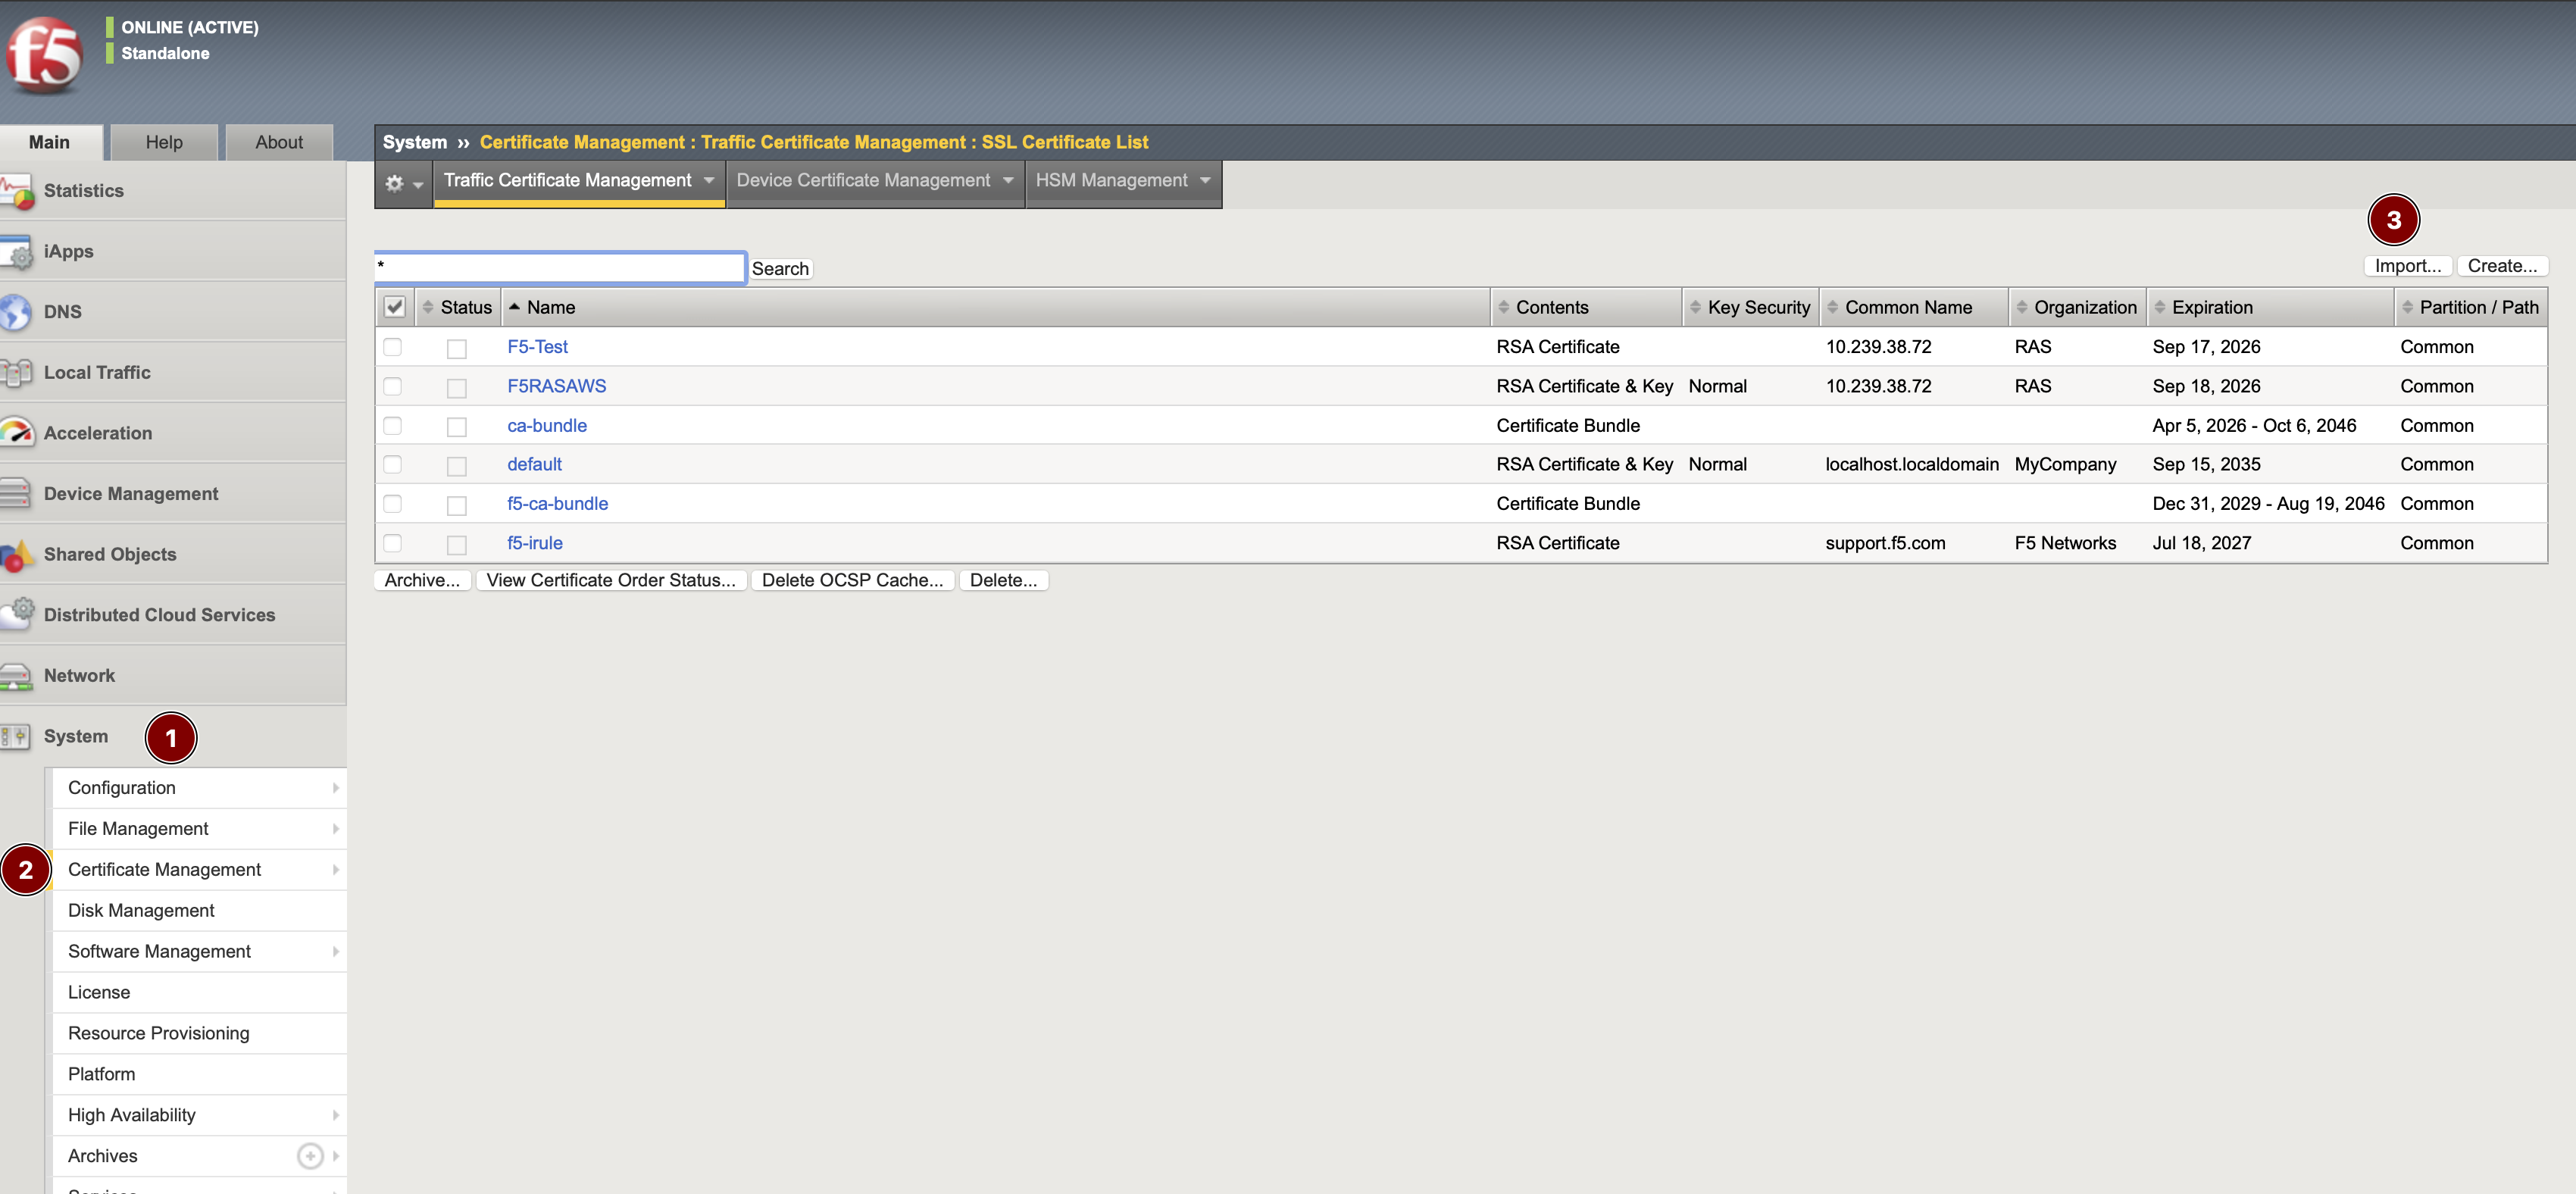Click the Create... button

point(2502,266)
